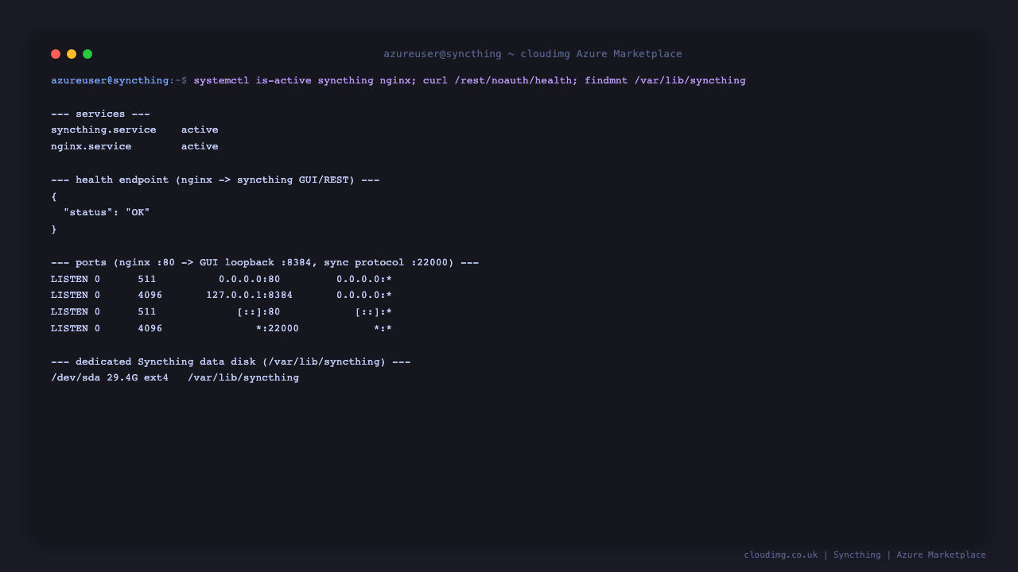Click the 'systemctl is-active syncthing nginx;' command text
The height and width of the screenshot is (572, 1018).
pyautogui.click(x=305, y=80)
